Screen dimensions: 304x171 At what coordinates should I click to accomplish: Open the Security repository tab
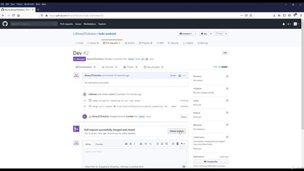click(173, 43)
